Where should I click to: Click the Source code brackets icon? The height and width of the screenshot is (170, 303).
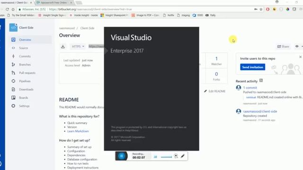(13, 48)
